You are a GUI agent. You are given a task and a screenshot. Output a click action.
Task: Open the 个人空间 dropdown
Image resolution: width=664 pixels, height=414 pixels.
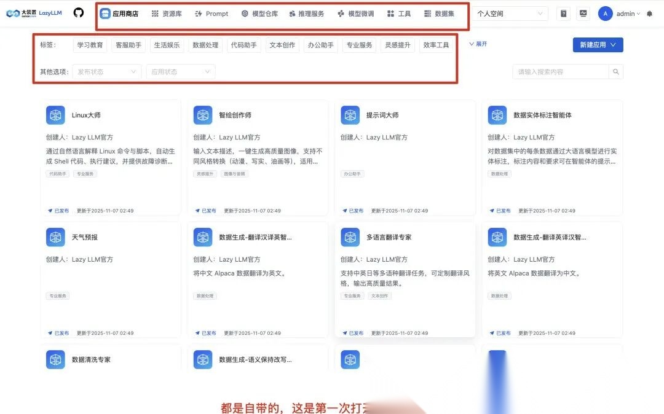(x=510, y=14)
